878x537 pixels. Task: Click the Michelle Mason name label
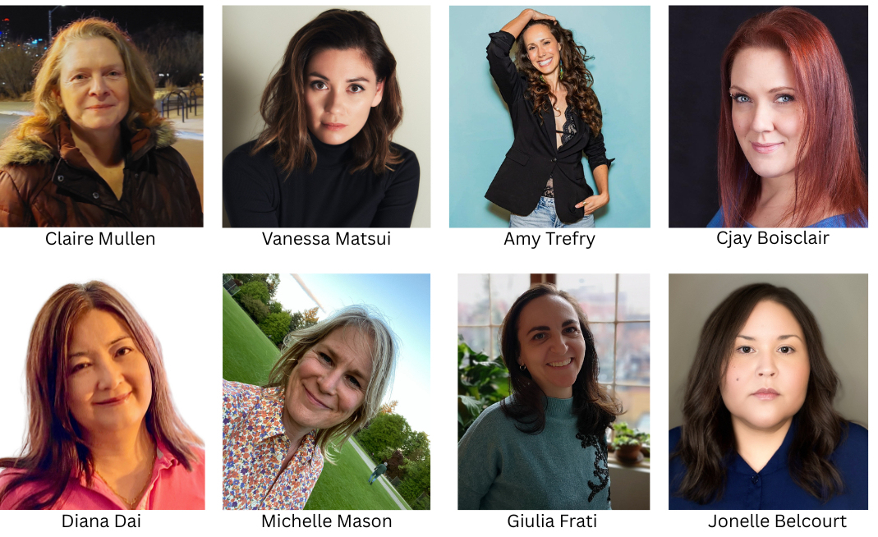point(326,521)
